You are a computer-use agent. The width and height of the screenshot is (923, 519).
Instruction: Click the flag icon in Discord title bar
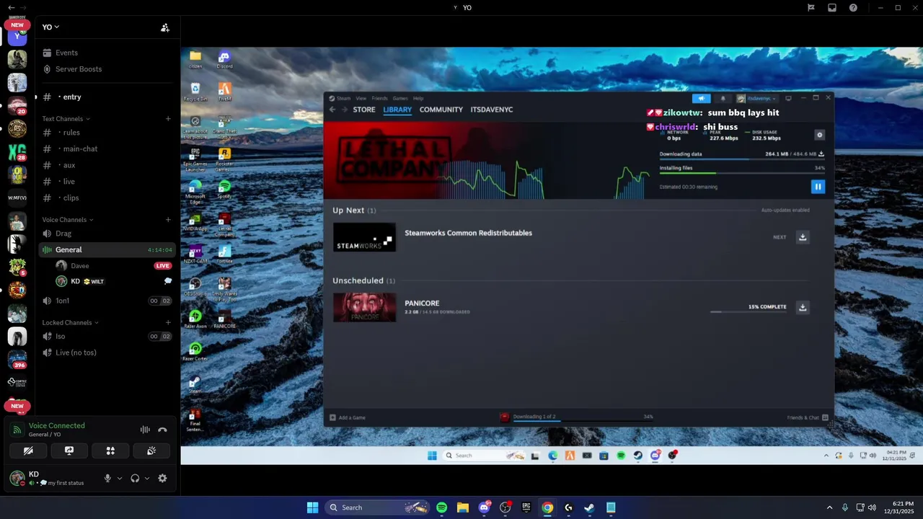811,8
